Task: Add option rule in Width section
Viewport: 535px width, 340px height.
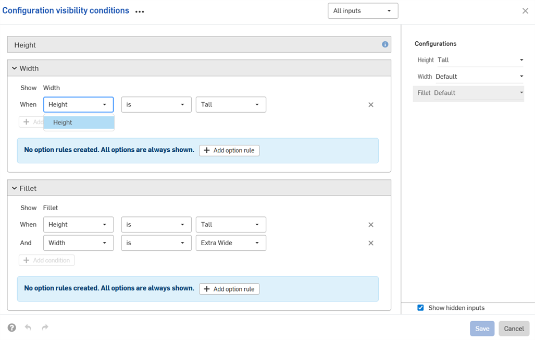Action: 229,150
